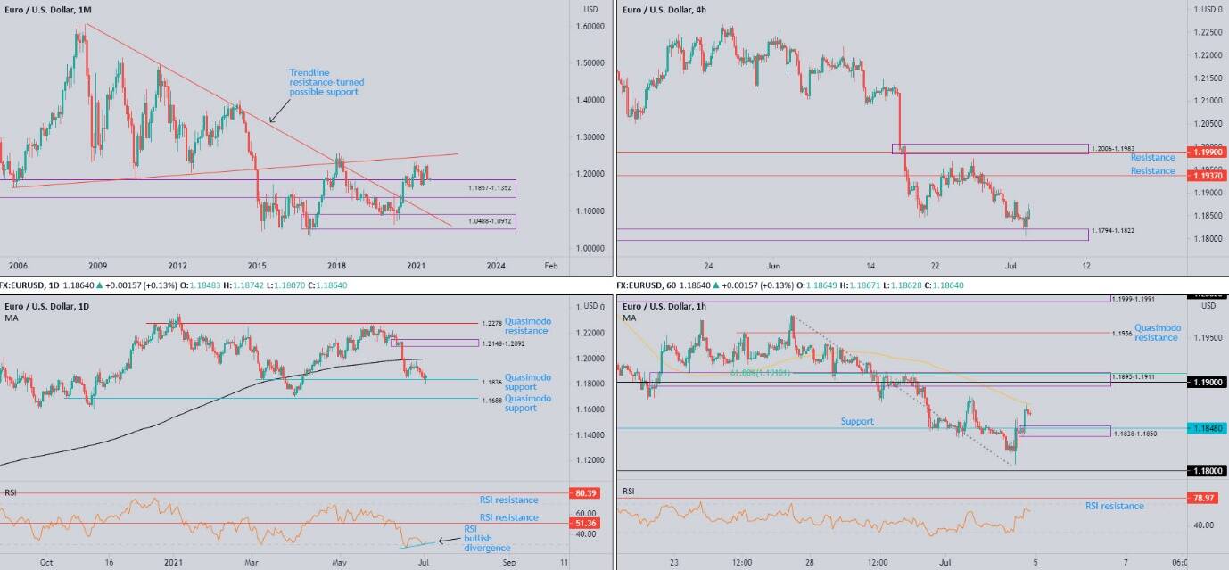Click the "Trendline resistance-turned possible support" annotation
This screenshot has height=570, width=1229.
(326, 82)
